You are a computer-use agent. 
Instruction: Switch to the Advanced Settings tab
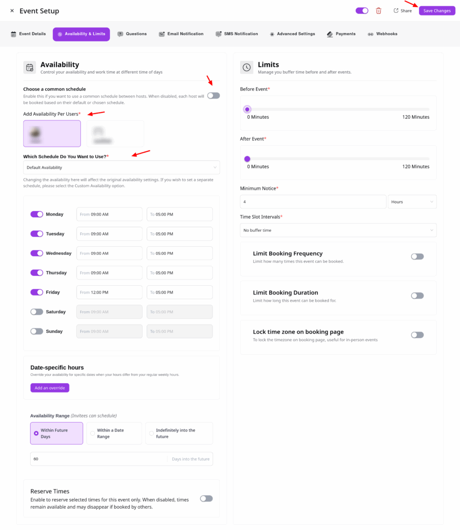[x=292, y=34]
